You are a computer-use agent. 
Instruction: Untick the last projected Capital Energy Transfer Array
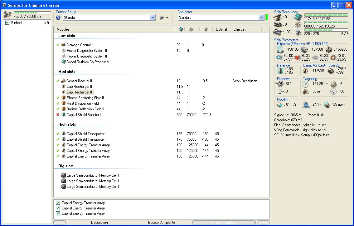point(58,213)
